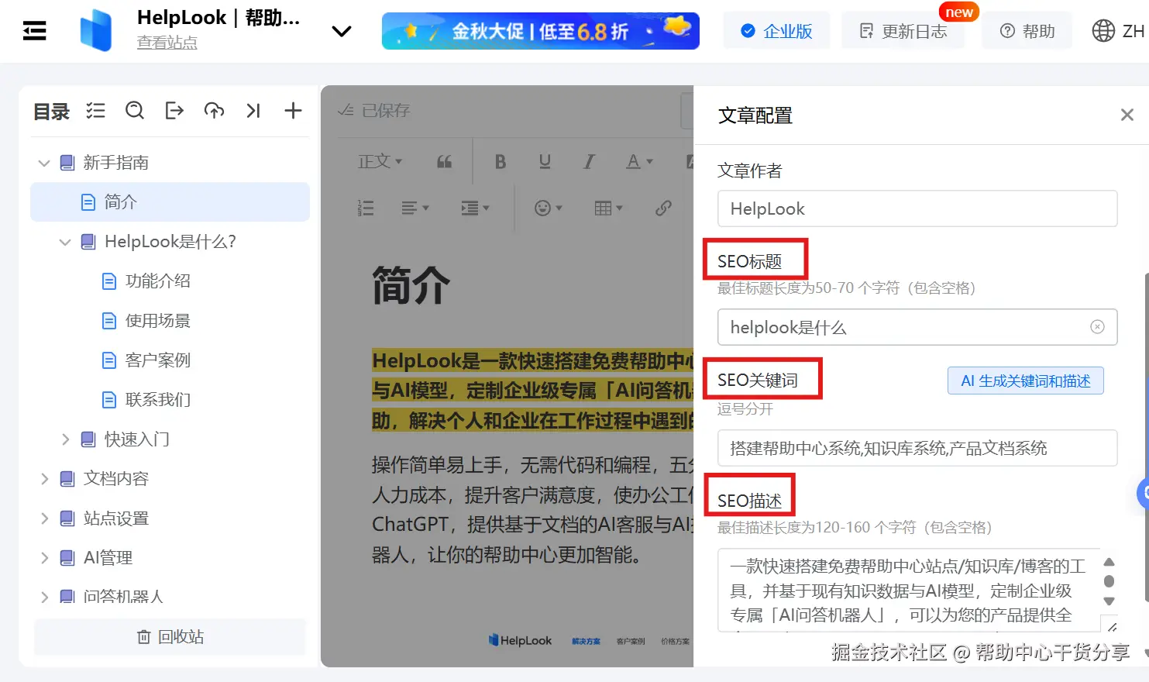
Task: Edit the 文章作者 field HelpLook
Action: 917,208
